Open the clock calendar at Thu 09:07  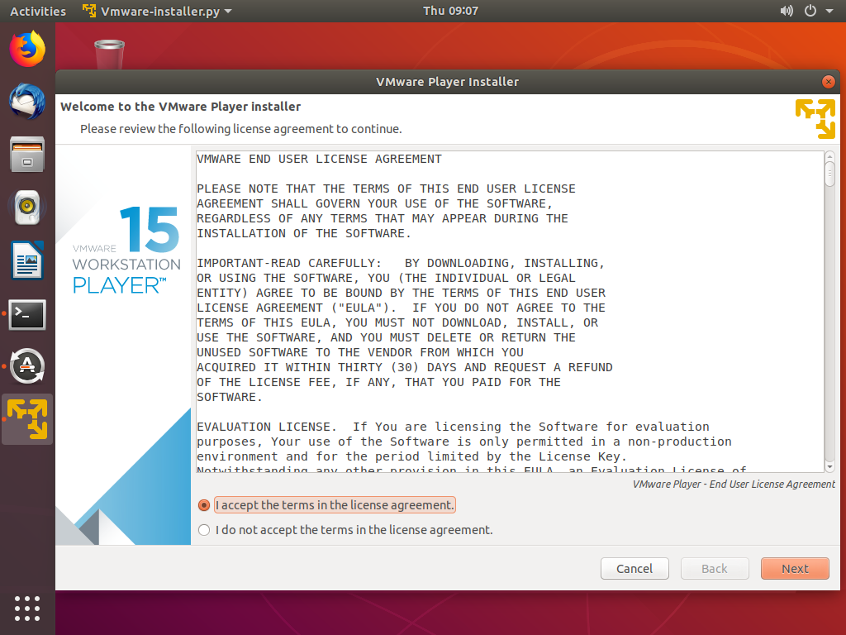click(x=450, y=11)
